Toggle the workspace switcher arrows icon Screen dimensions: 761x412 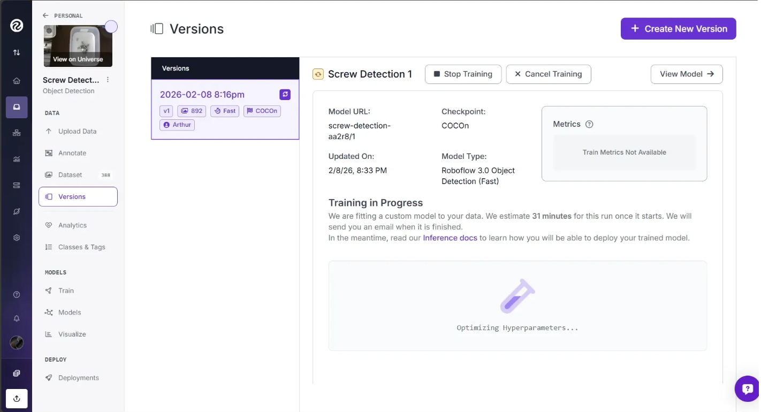(17, 52)
